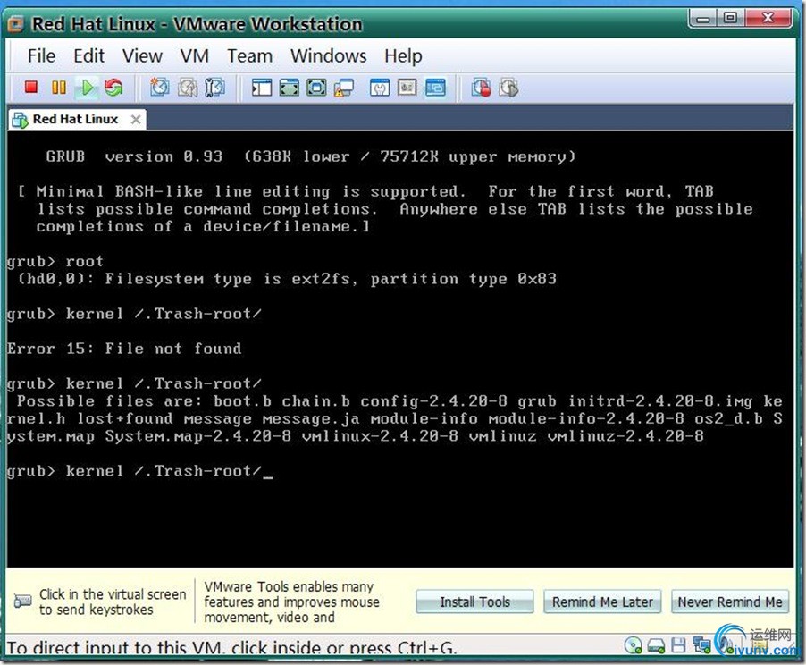
Task: Open the VM menu
Action: coord(194,55)
